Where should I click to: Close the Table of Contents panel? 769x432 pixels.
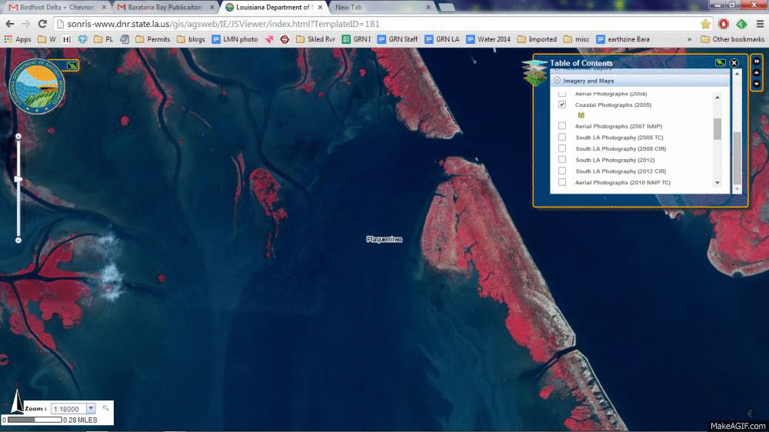click(x=734, y=63)
